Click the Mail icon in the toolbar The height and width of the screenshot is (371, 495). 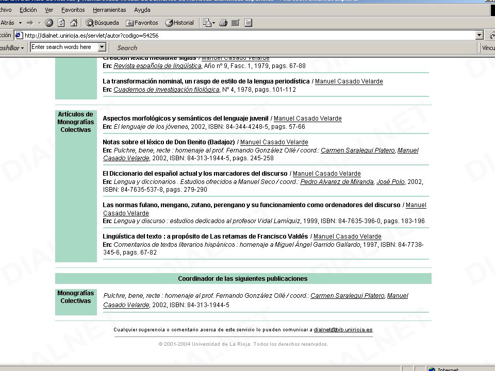(207, 23)
